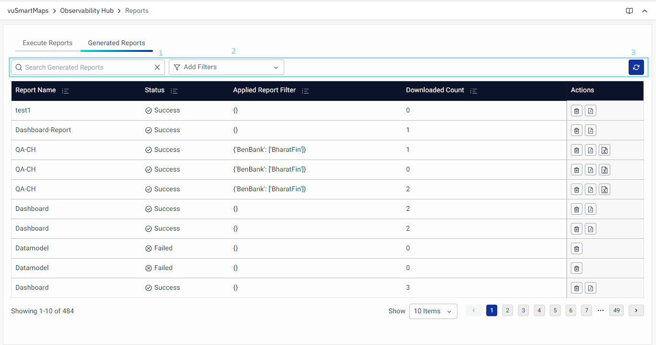Click the Report Name column sort icon
656x345 pixels.
(x=66, y=90)
